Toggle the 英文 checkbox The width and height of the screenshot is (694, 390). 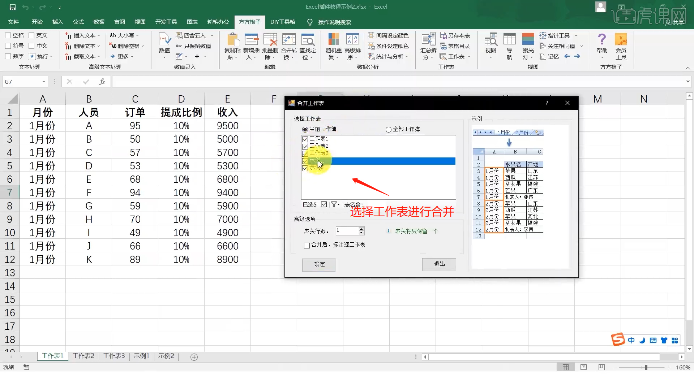point(31,35)
